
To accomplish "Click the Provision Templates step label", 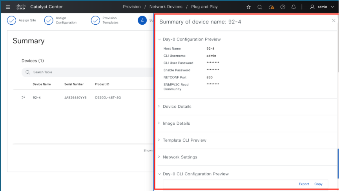I will click(111, 20).
